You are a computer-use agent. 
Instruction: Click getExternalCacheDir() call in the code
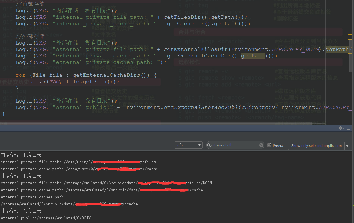[x=202, y=56]
